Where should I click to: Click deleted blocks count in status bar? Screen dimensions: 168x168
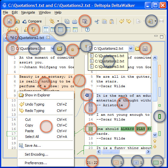click(118, 163)
